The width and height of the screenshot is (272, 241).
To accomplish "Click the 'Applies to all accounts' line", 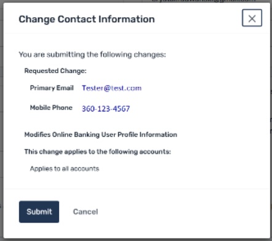I will tap(65, 168).
